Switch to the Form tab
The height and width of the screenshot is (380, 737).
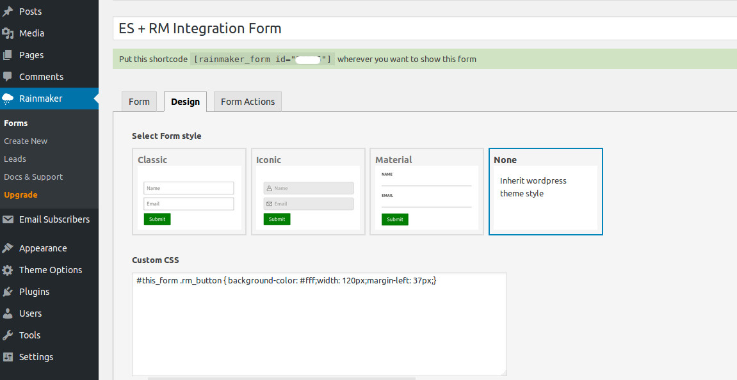(139, 102)
